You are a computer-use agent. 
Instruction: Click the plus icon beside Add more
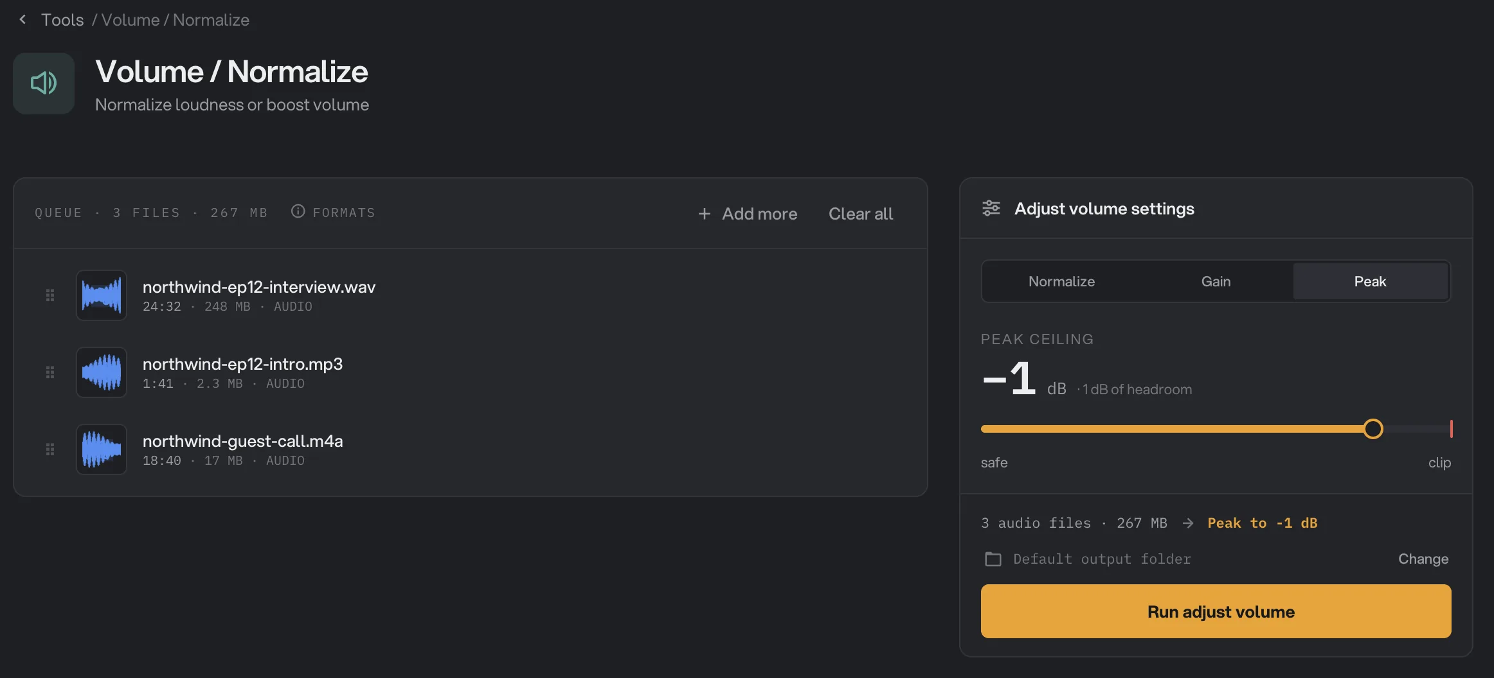click(x=705, y=214)
